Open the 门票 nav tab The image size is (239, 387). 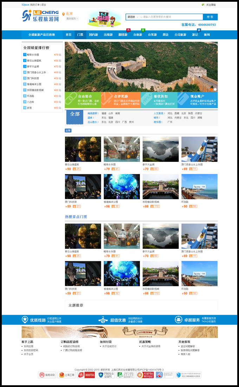pyautogui.click(x=80, y=35)
